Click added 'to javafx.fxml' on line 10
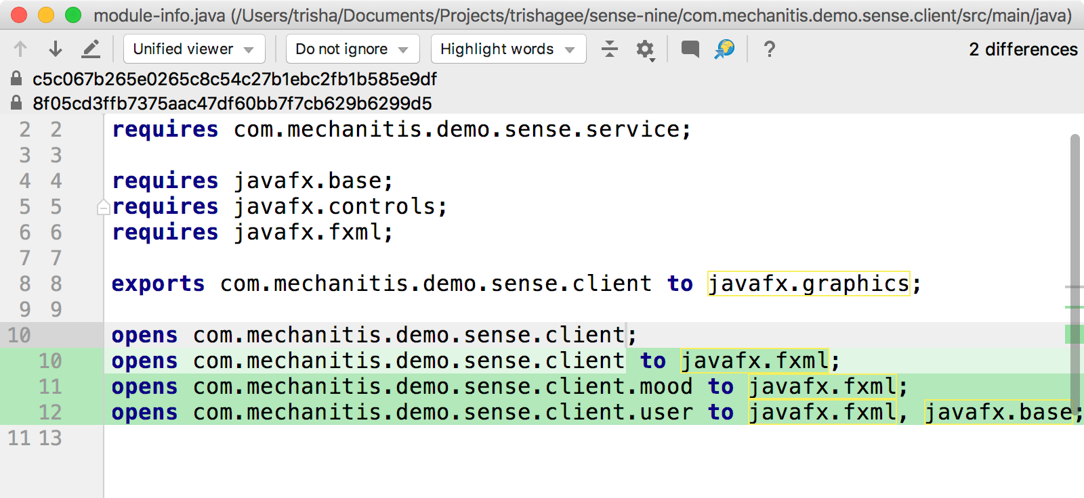 coord(734,361)
